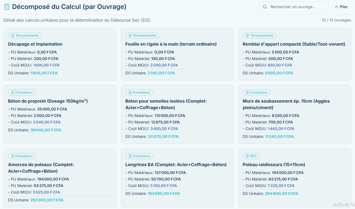355x209 pixels.
Task: Click PU Matériel value 50 700,00 F CFA
Action: [x=166, y=179]
